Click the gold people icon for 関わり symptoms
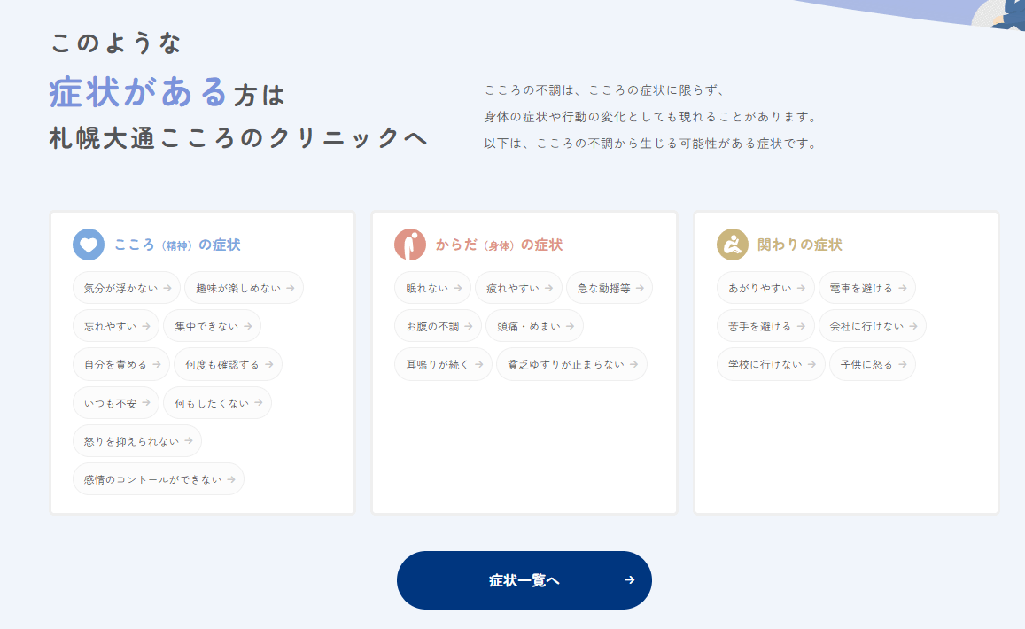 (x=733, y=245)
